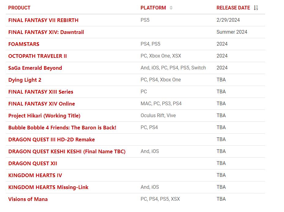Open the DRAGON QUEST XII link
Screen dimensions: 284x212
pos(33,163)
